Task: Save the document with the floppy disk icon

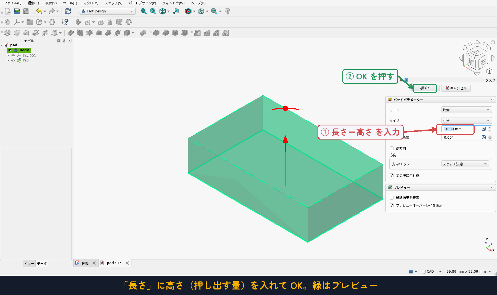Action: point(26,11)
